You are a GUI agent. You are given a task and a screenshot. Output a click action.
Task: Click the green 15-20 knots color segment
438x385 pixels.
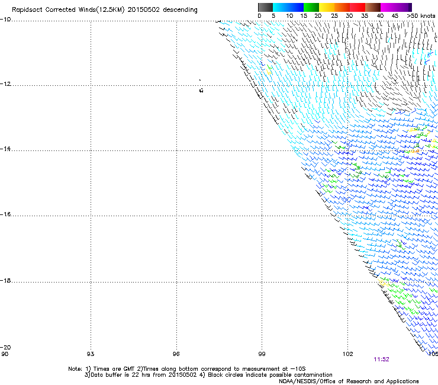(x=311, y=7)
